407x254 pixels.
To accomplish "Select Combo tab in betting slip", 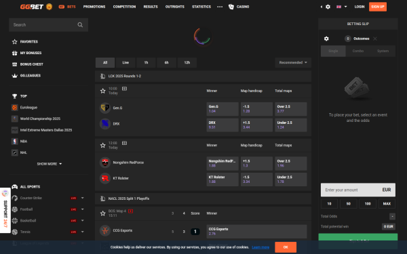I will (x=358, y=51).
